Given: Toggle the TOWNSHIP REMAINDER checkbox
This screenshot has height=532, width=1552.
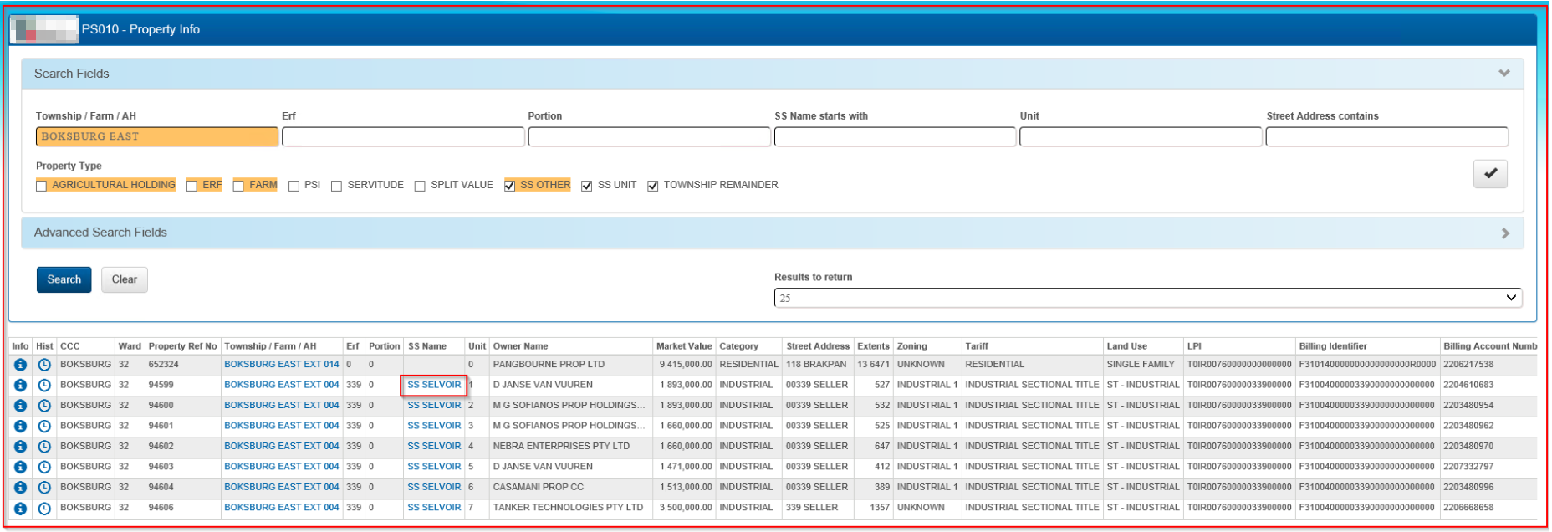Looking at the screenshot, I should point(653,186).
